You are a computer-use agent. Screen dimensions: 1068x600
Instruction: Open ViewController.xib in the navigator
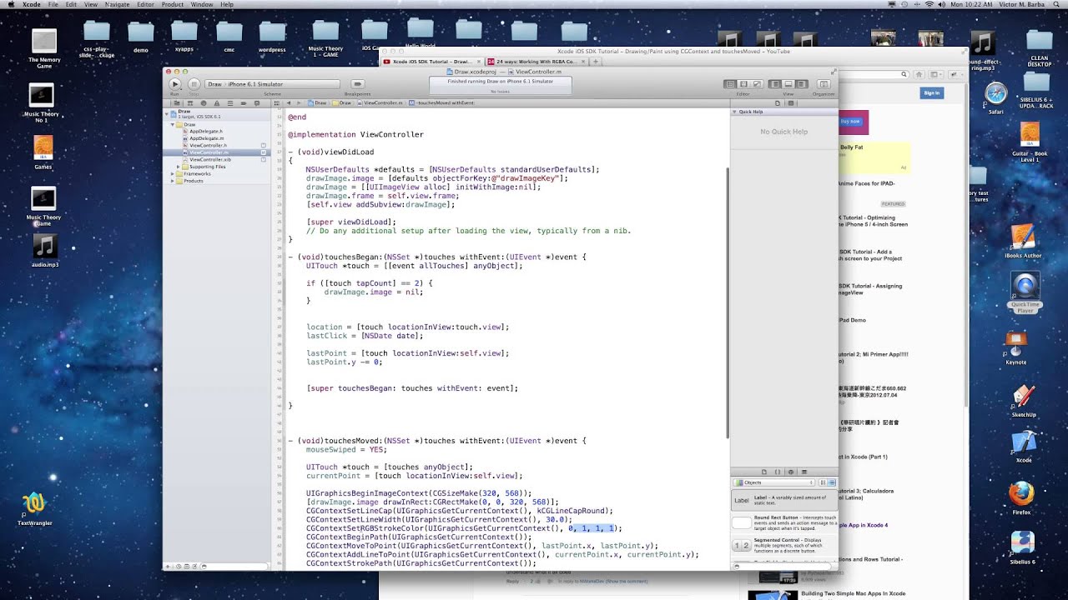tap(209, 160)
